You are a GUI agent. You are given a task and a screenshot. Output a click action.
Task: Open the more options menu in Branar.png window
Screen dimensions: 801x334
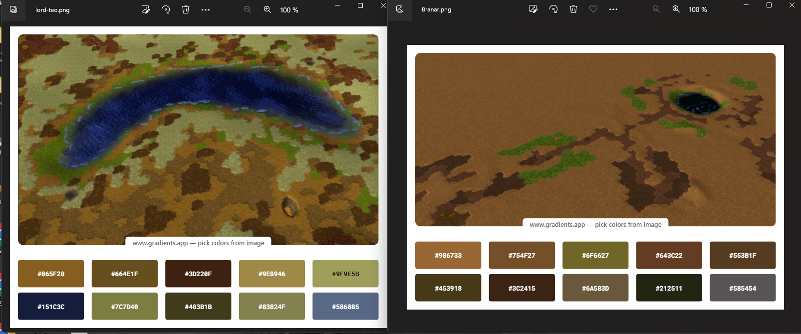(613, 9)
